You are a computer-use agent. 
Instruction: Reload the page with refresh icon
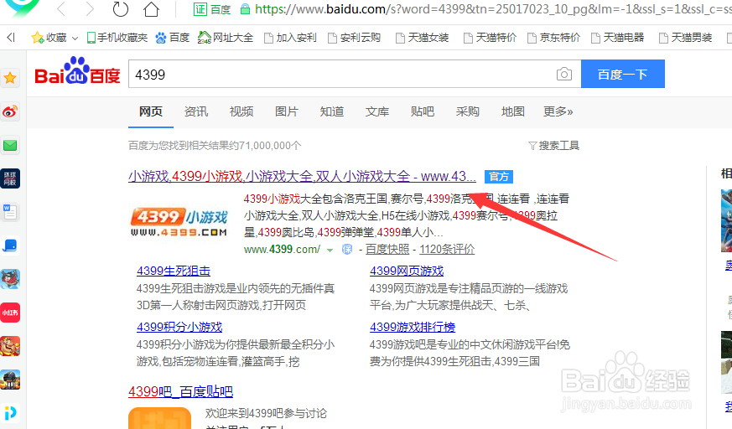pos(121,9)
